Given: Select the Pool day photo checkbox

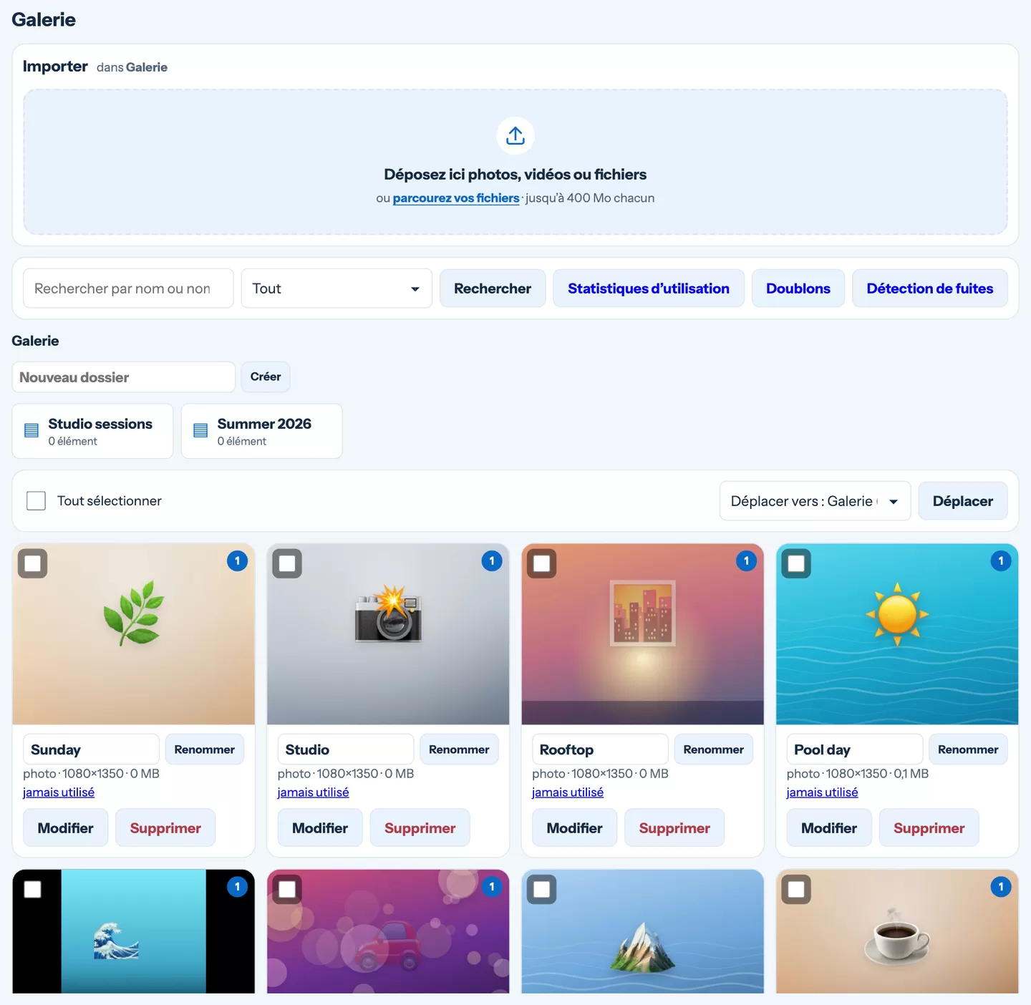Looking at the screenshot, I should (x=796, y=563).
